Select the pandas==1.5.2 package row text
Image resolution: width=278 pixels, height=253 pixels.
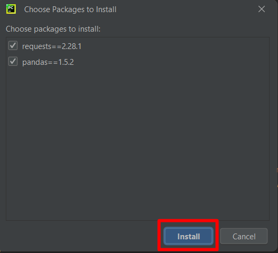(x=48, y=62)
